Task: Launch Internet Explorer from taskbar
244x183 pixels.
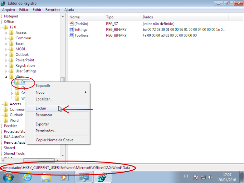Action: pyautogui.click(x=27, y=177)
